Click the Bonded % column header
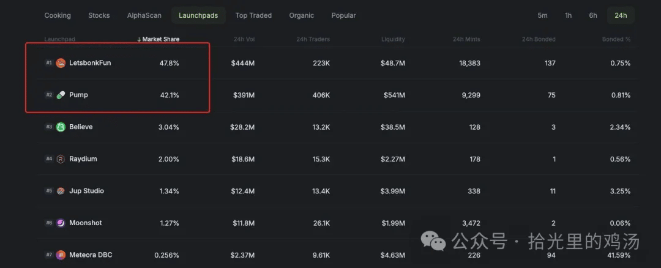 [x=616, y=39]
